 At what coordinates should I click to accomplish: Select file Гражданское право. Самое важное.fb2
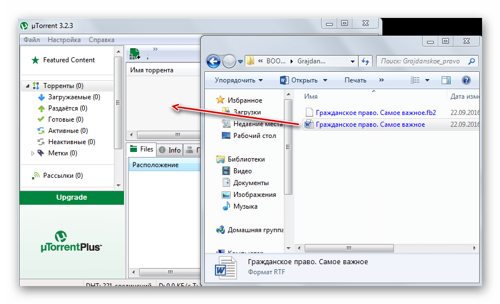370,113
